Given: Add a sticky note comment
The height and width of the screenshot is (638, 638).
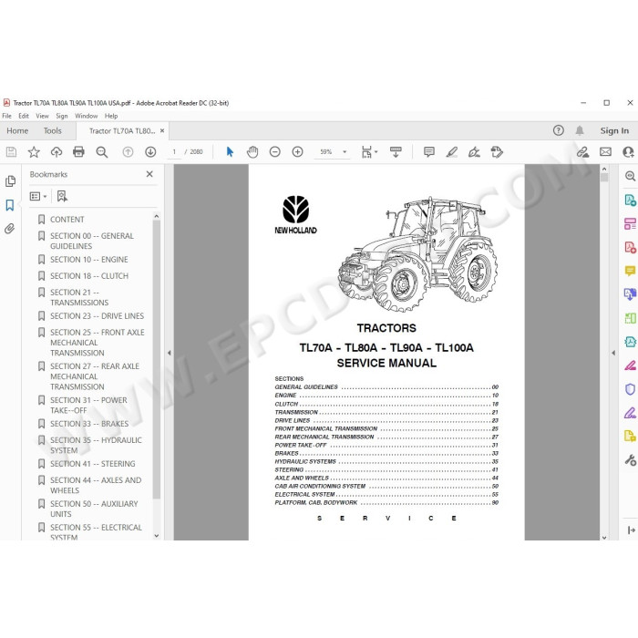Looking at the screenshot, I should pos(429,152).
